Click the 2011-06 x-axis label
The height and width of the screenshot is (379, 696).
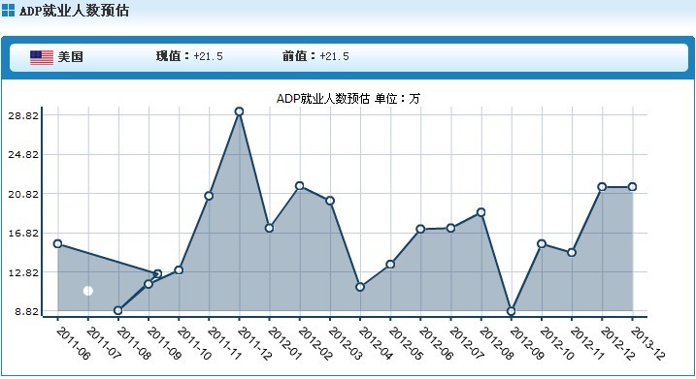tap(74, 343)
